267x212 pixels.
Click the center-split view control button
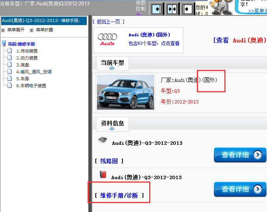tap(172, 9)
